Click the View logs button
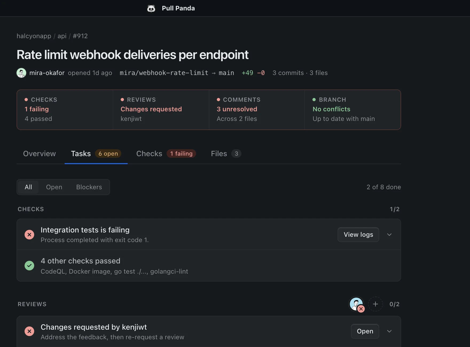The width and height of the screenshot is (470, 347). point(358,235)
